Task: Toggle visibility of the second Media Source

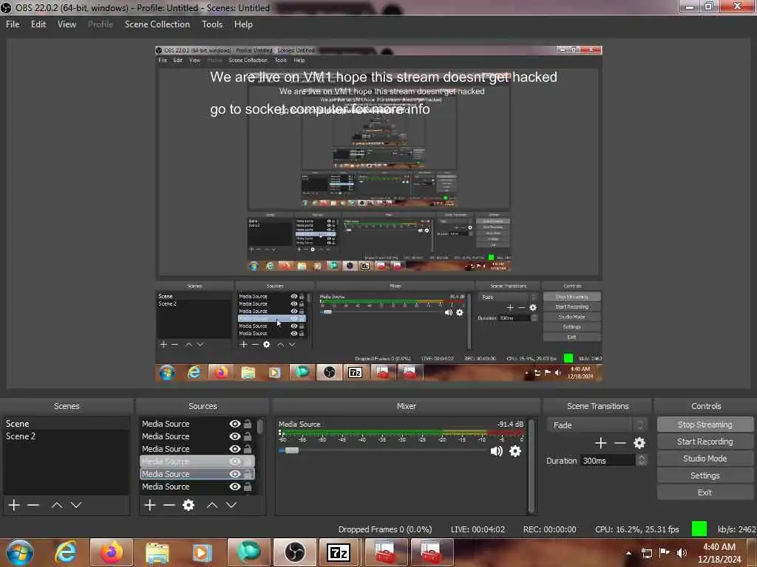Action: [x=234, y=436]
